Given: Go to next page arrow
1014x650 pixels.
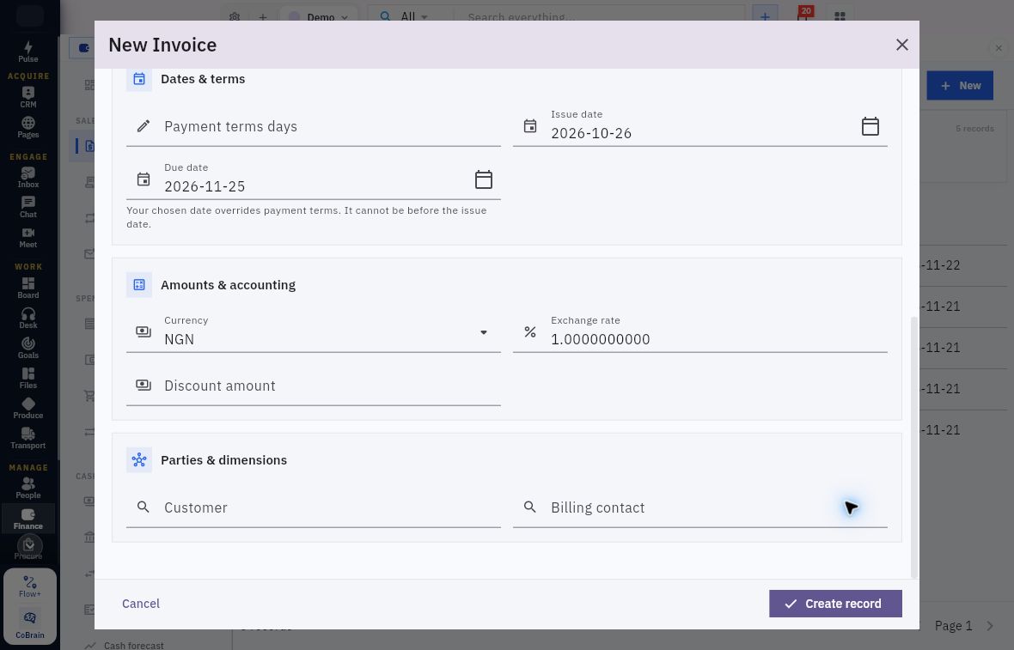Looking at the screenshot, I should (x=989, y=625).
